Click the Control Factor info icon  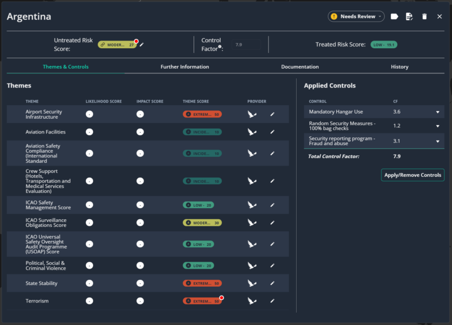220,46
